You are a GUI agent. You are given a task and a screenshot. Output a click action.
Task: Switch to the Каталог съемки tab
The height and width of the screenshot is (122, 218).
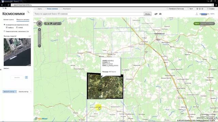pyautogui.click(x=9, y=20)
